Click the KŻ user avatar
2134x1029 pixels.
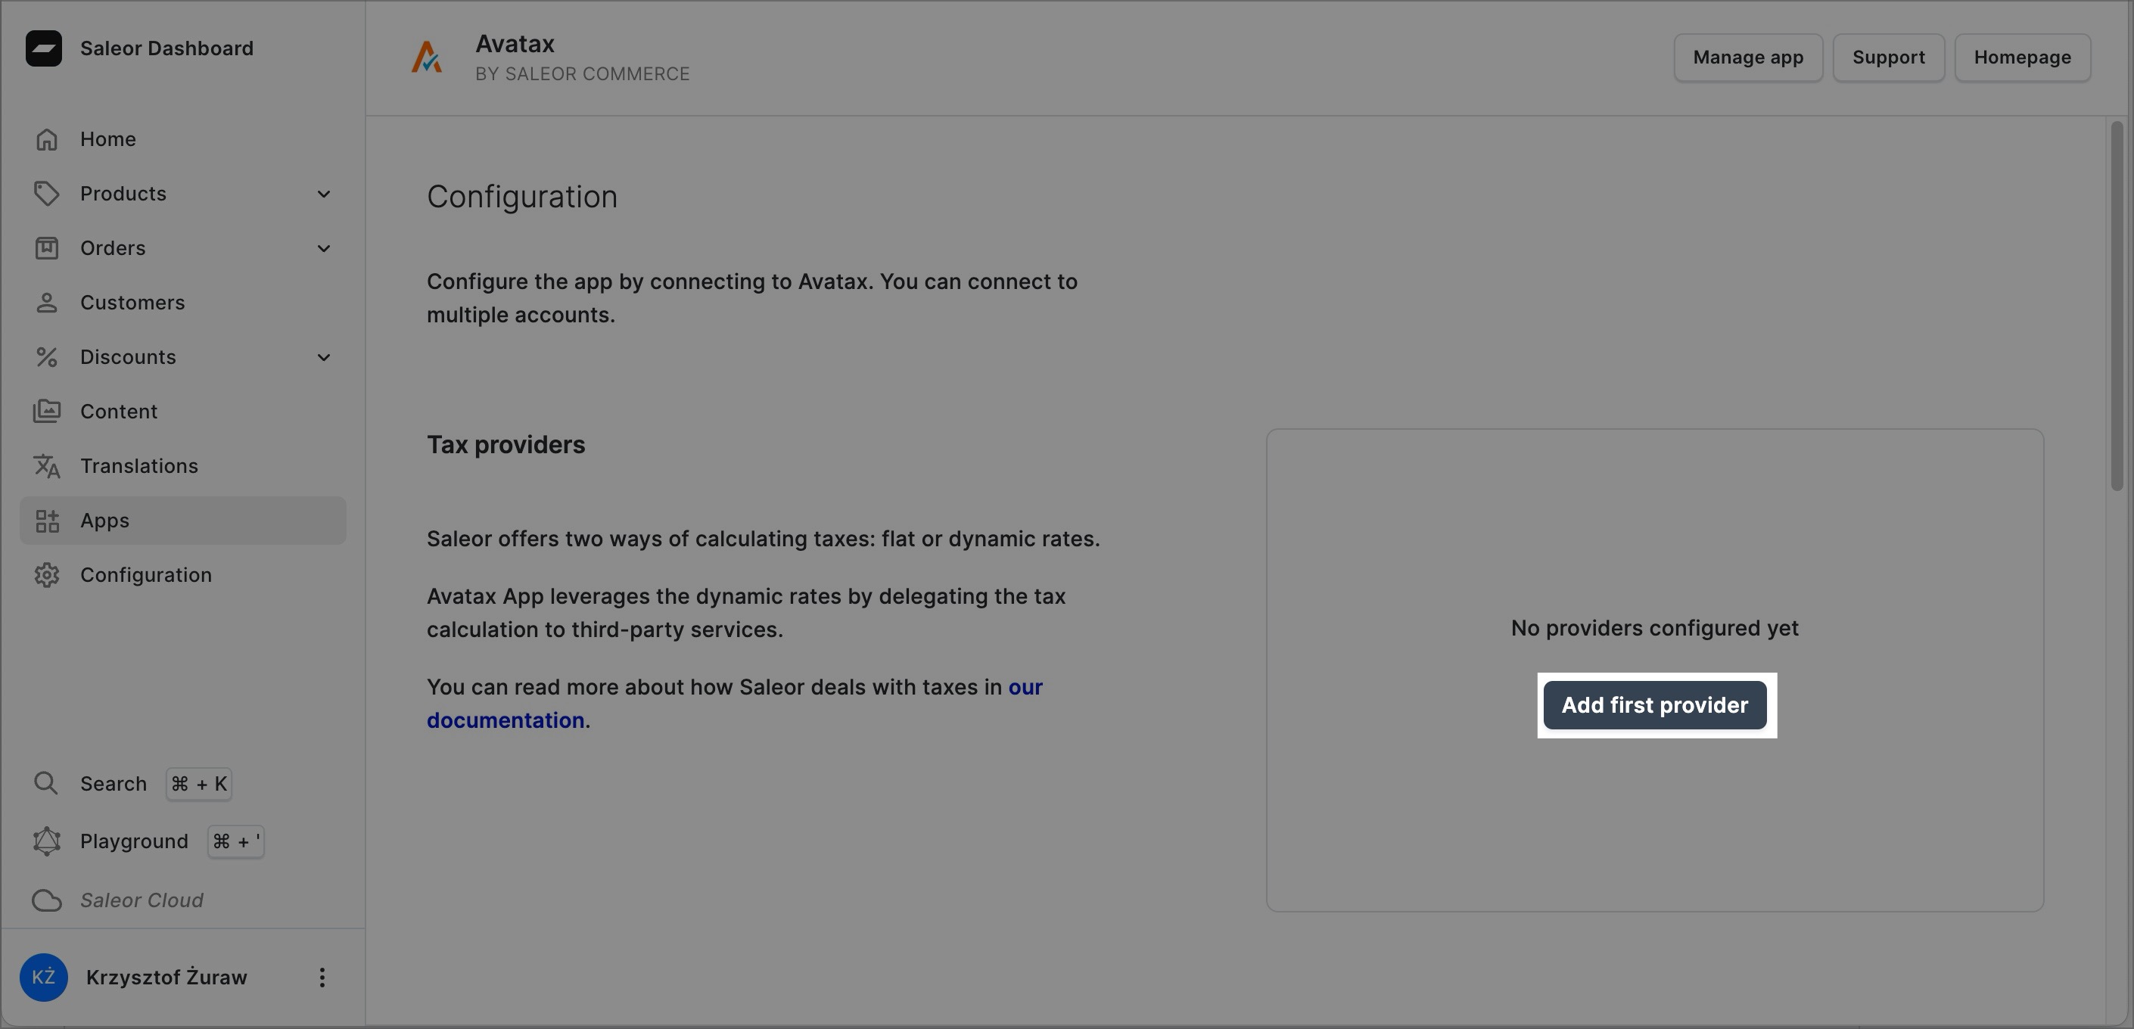click(44, 978)
